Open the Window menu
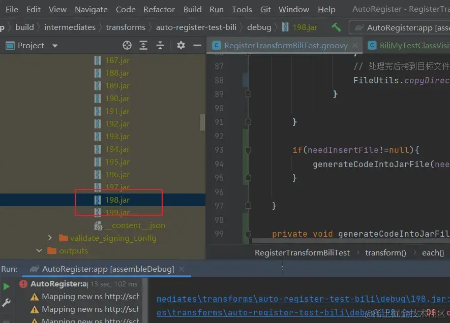The height and width of the screenshot is (323, 450). pos(293,10)
